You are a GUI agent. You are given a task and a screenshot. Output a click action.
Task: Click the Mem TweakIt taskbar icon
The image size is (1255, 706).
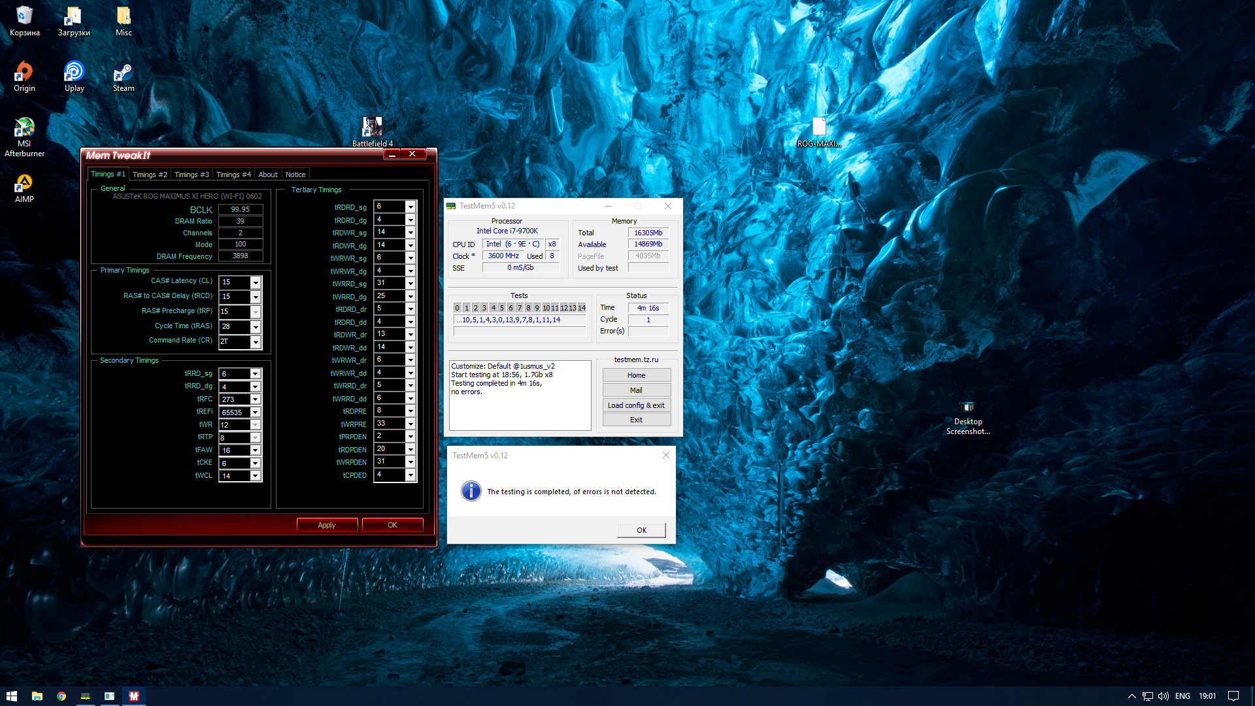pos(134,696)
